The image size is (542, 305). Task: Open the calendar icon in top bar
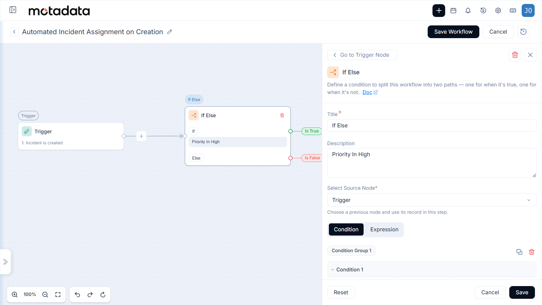pyautogui.click(x=453, y=10)
